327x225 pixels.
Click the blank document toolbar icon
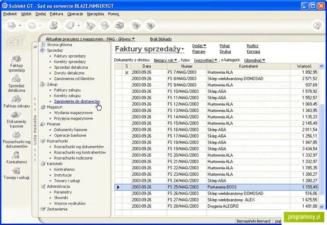coord(70,25)
